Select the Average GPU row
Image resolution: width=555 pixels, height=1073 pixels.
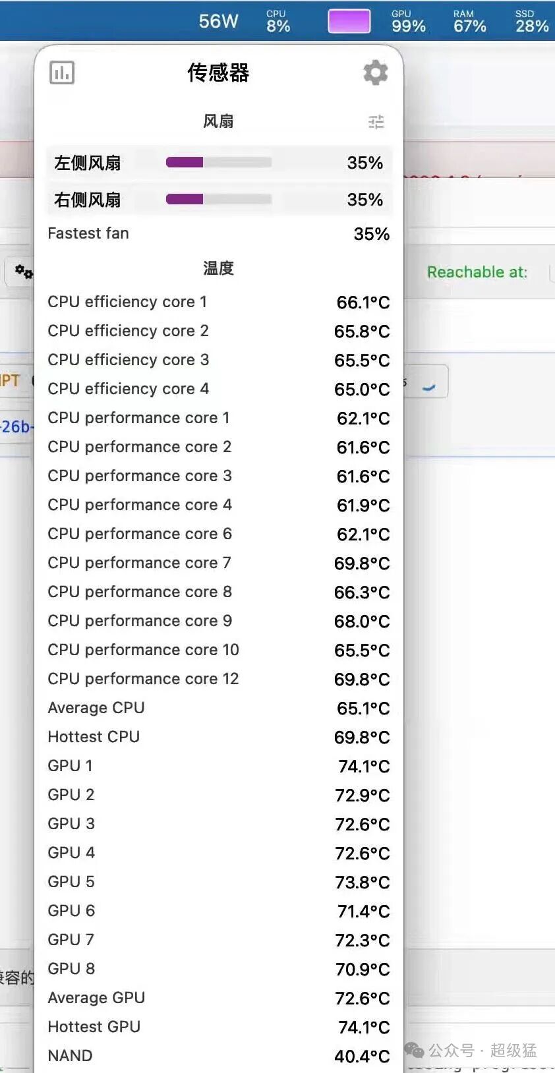click(x=219, y=998)
